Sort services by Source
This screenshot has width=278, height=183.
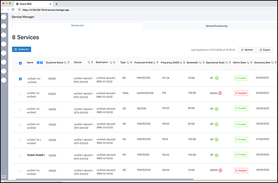click(x=89, y=62)
